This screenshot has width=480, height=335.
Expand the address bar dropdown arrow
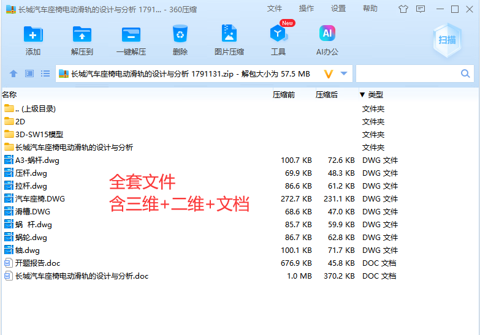[x=344, y=73]
